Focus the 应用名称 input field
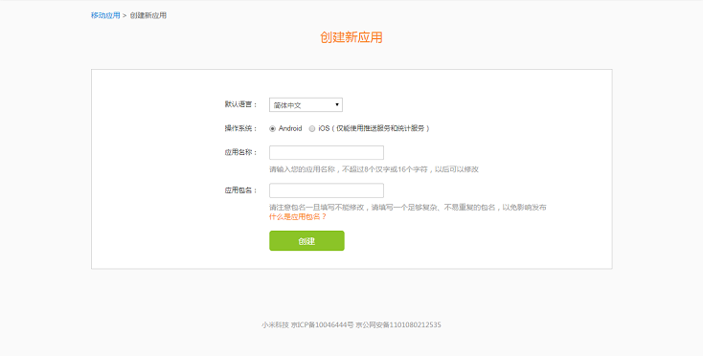This screenshot has width=703, height=356. [327, 152]
